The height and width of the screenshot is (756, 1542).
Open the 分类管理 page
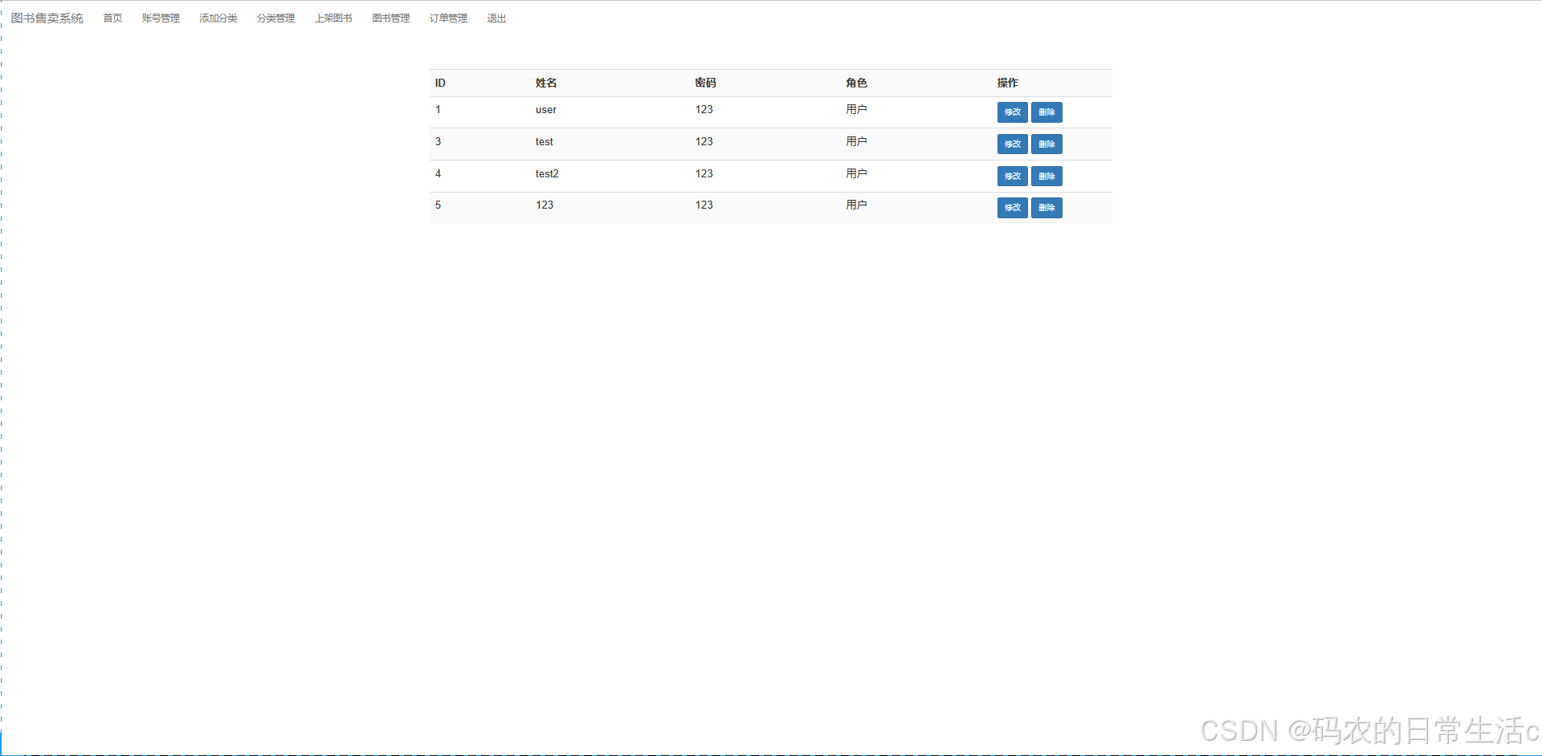[275, 18]
